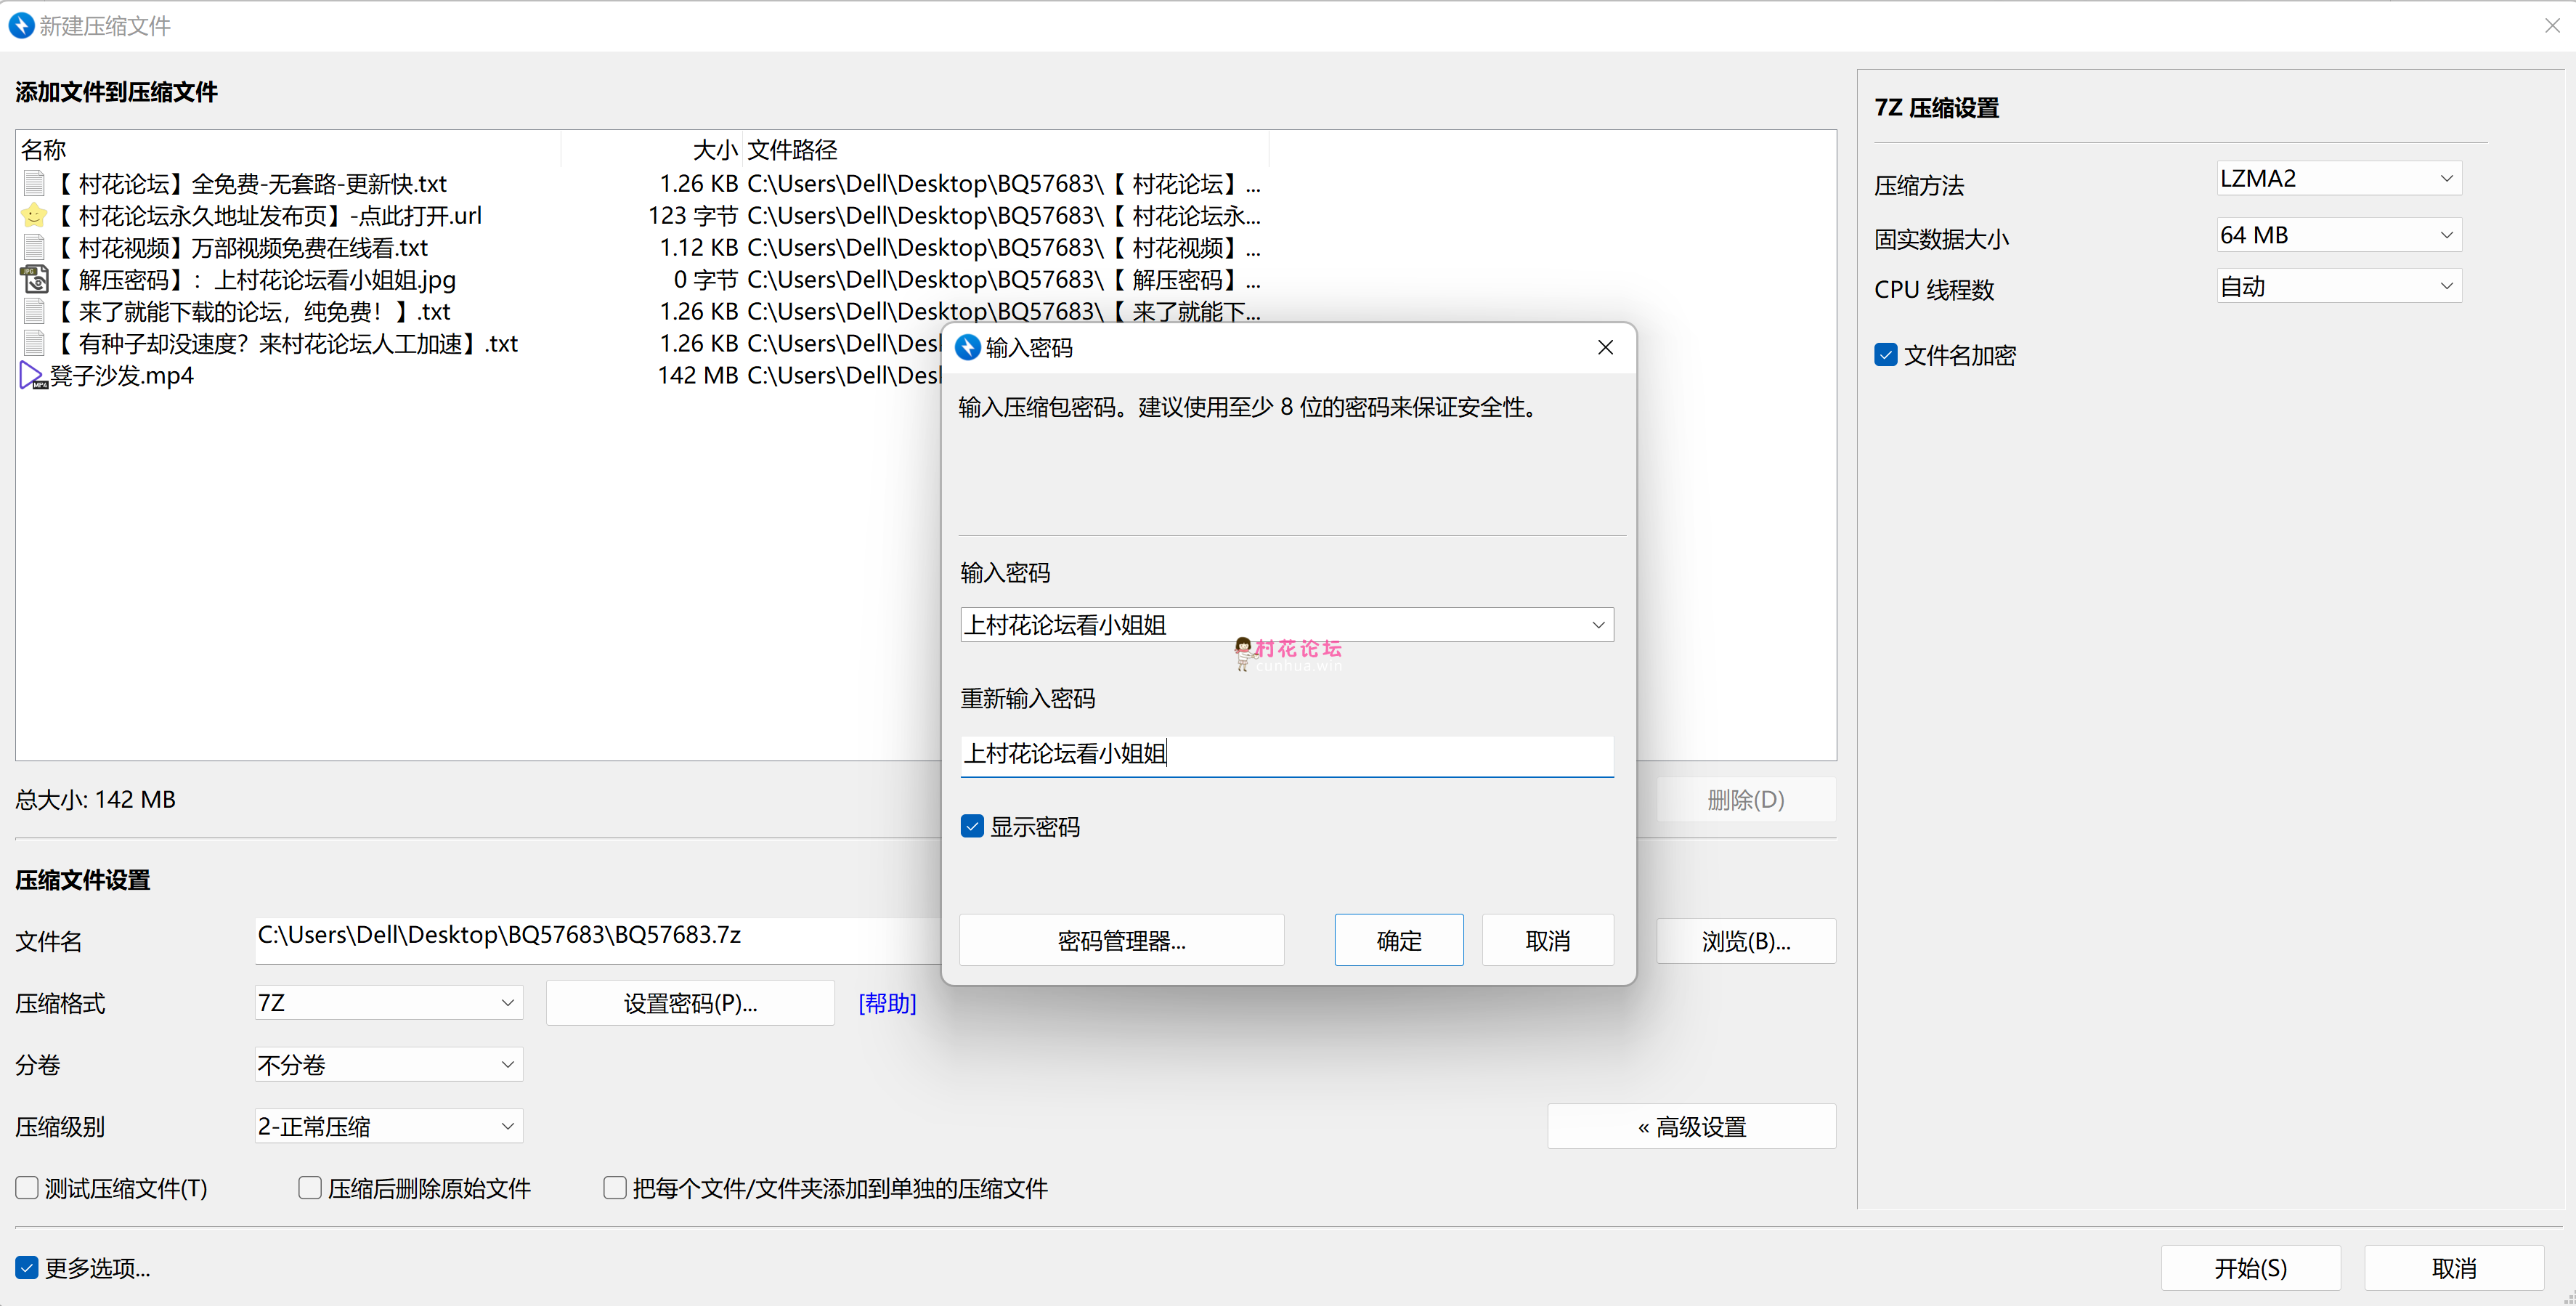
Task: Click the app logo in the main window title bar
Action: pos(21,25)
